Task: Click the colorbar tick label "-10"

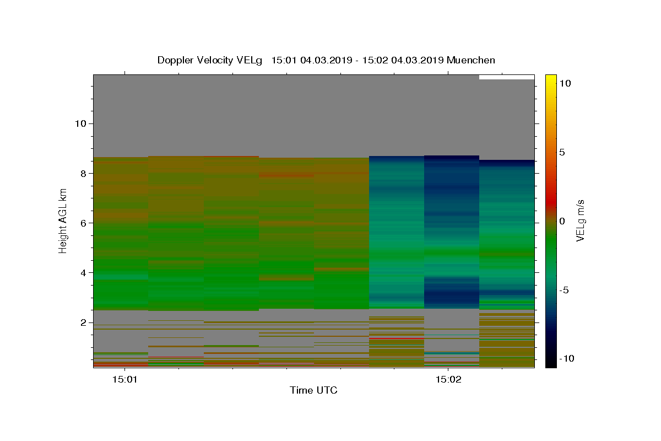Action: (567, 359)
